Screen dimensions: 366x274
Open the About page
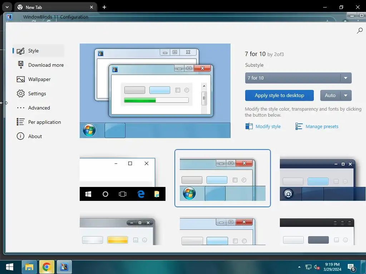point(29,136)
